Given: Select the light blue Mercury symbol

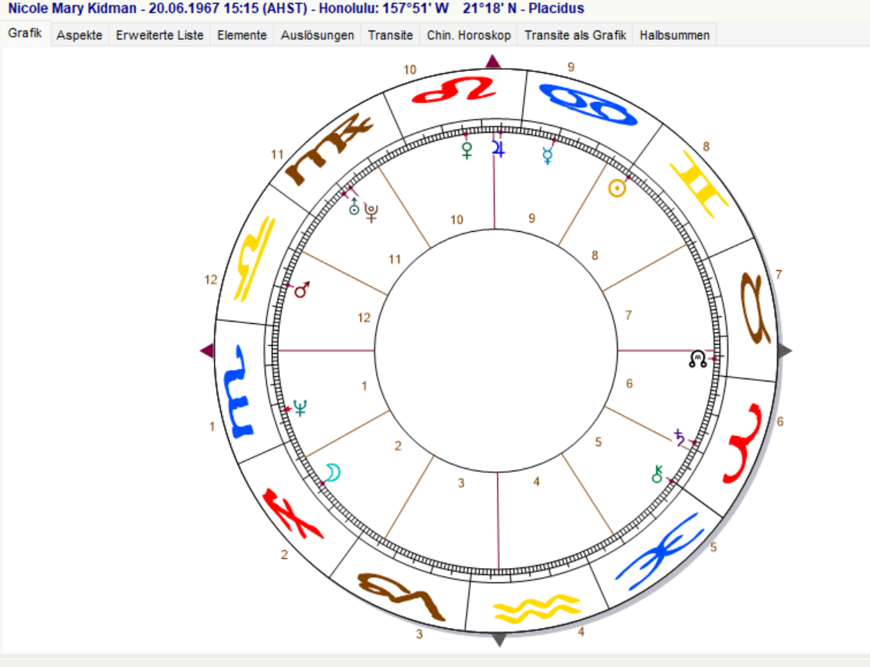Looking at the screenshot, I should [548, 156].
